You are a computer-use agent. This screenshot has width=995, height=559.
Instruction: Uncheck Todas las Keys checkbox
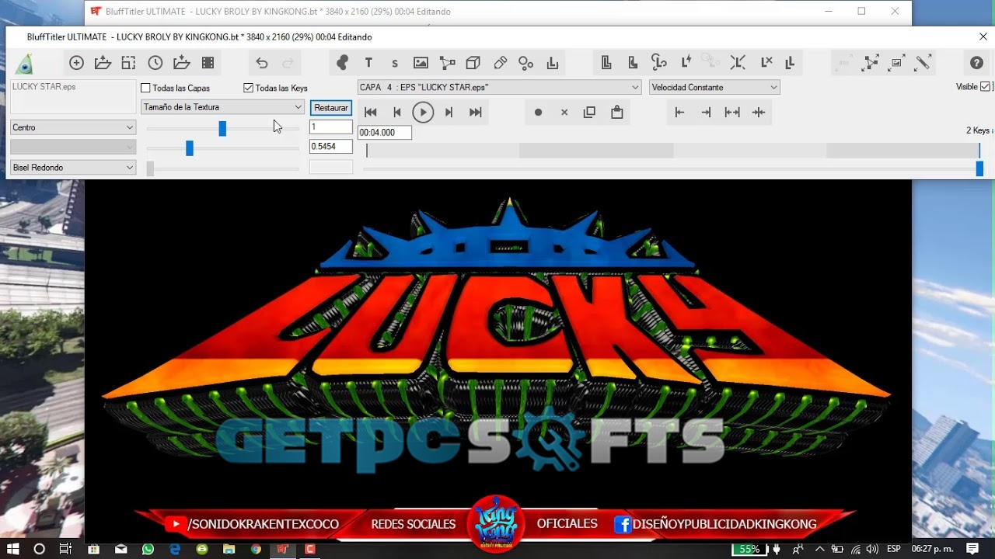[249, 89]
